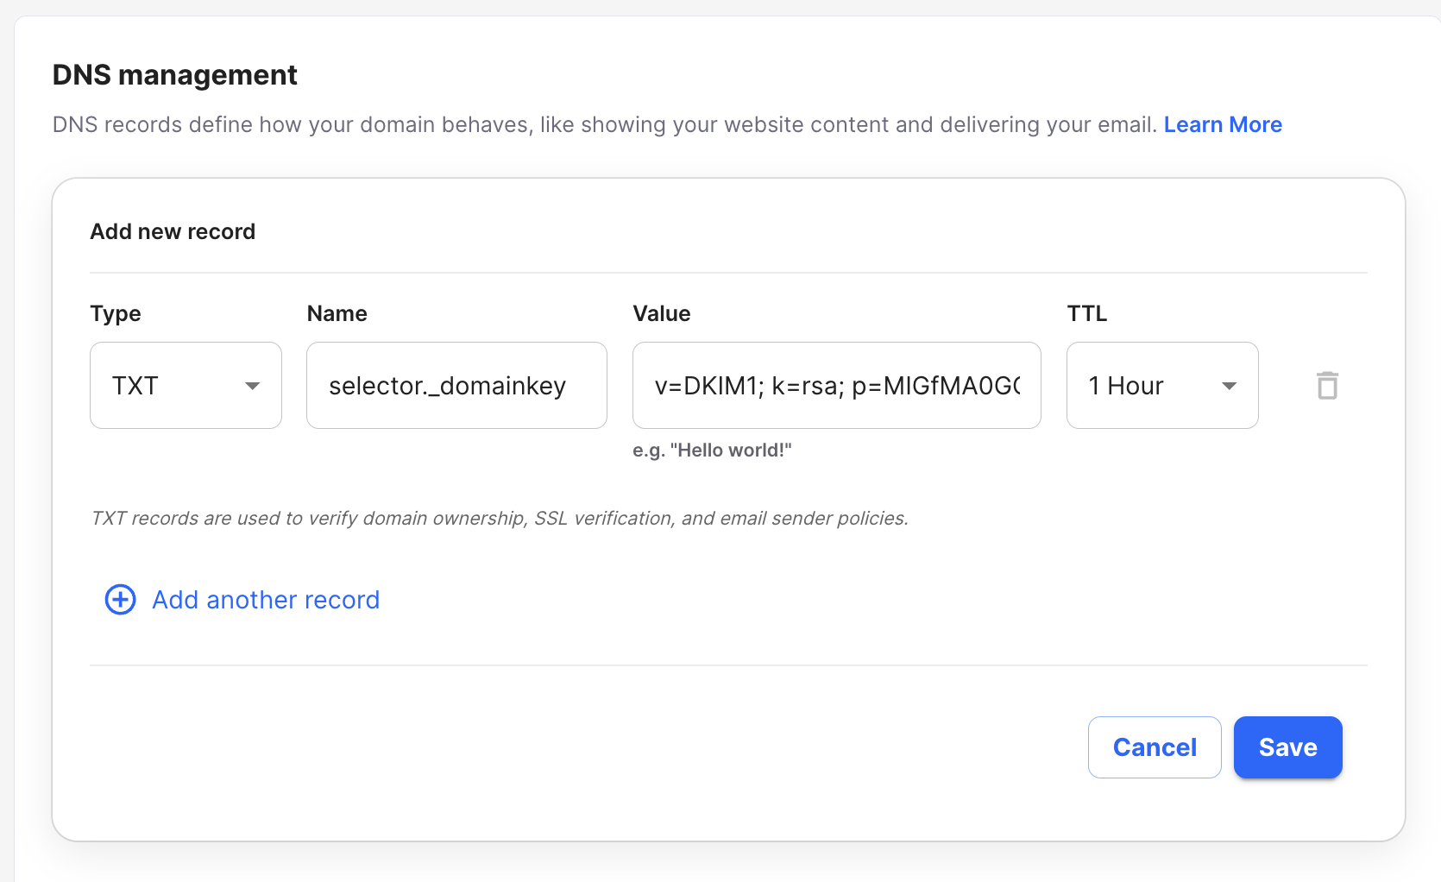
Task: Click the Name column label
Action: [337, 313]
